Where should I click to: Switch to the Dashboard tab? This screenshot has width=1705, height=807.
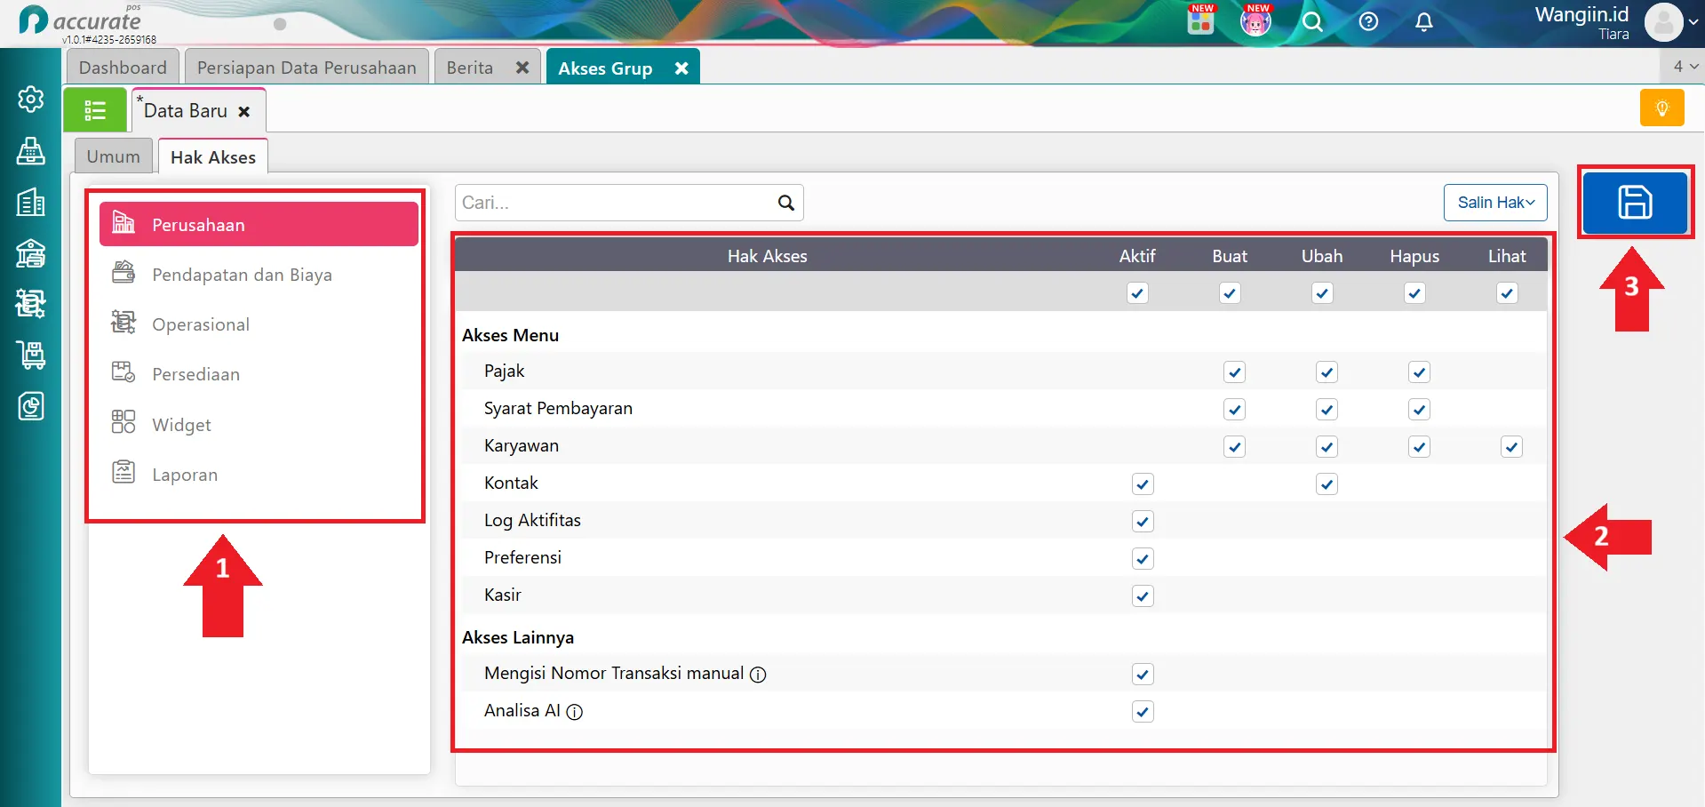coord(123,68)
